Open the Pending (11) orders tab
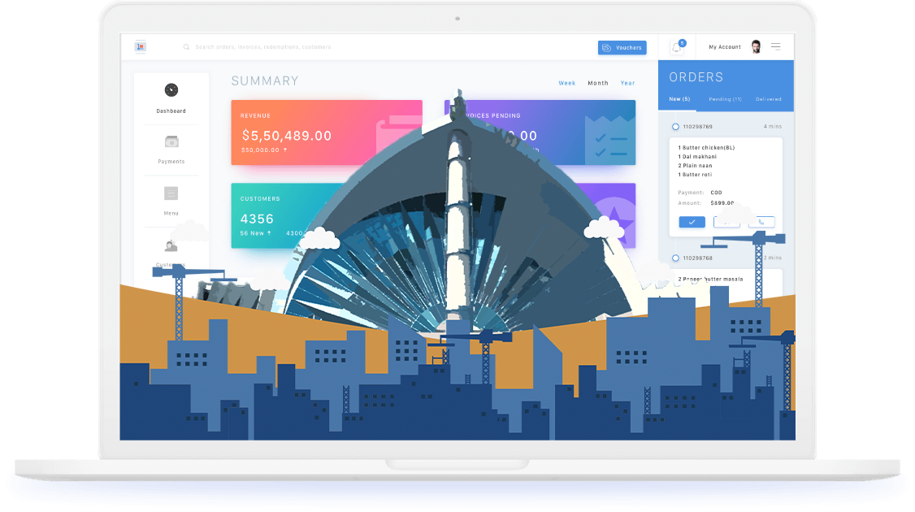 pyautogui.click(x=725, y=99)
